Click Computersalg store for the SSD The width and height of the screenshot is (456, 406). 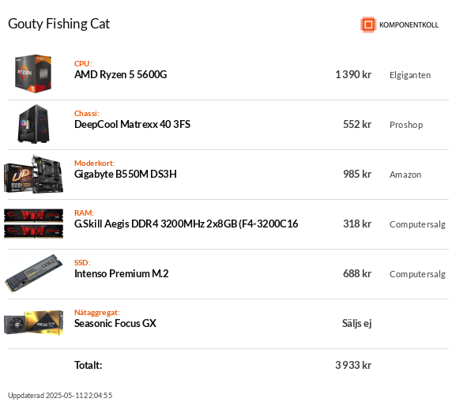(x=417, y=274)
